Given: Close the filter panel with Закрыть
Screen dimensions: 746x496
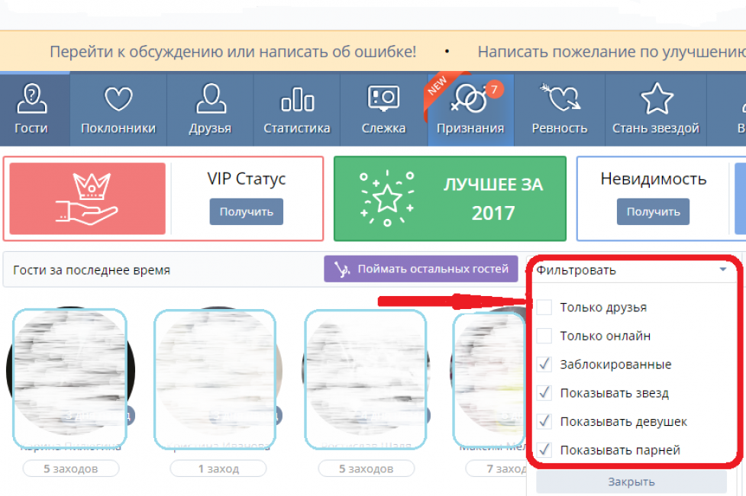Looking at the screenshot, I should [x=631, y=482].
